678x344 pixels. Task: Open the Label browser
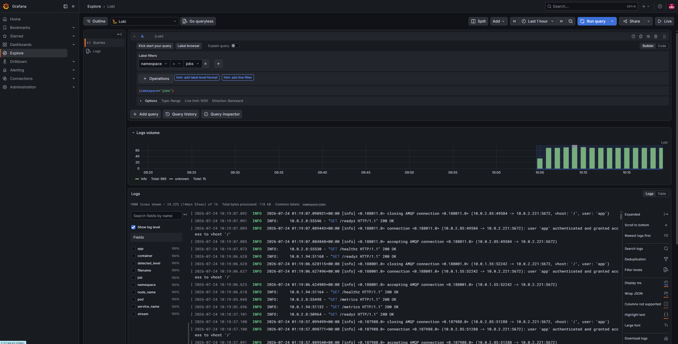pyautogui.click(x=189, y=46)
